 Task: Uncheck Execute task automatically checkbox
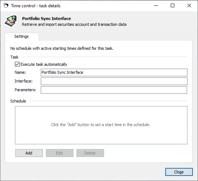point(17,64)
